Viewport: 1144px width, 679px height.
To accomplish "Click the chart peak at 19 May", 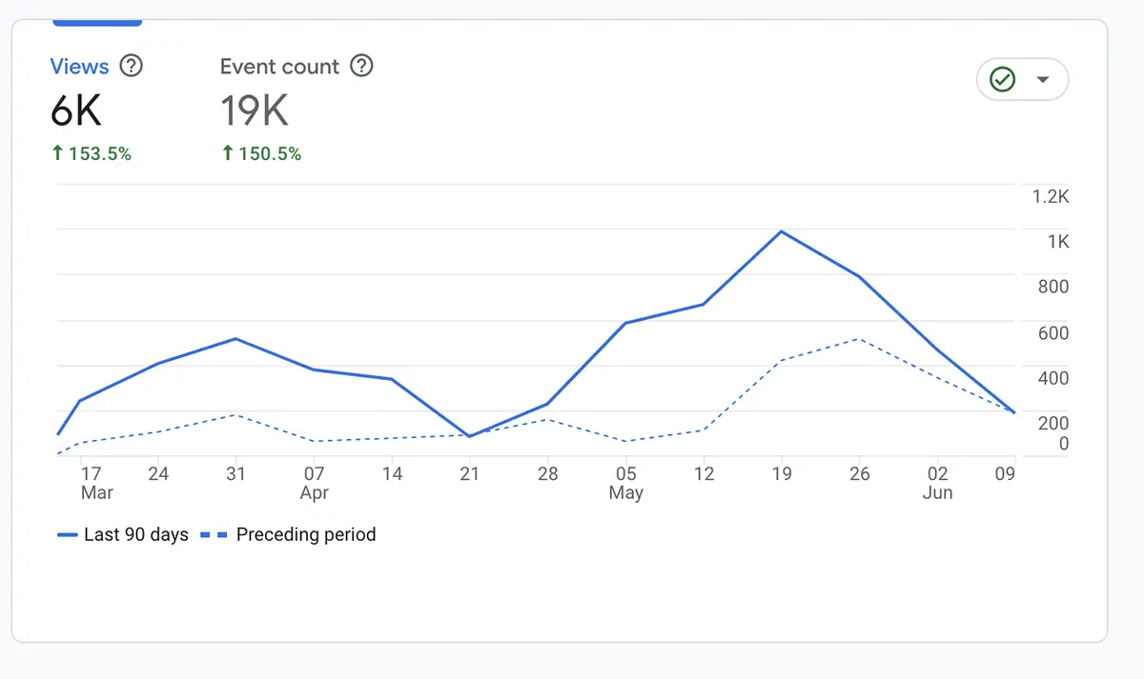I will (782, 231).
